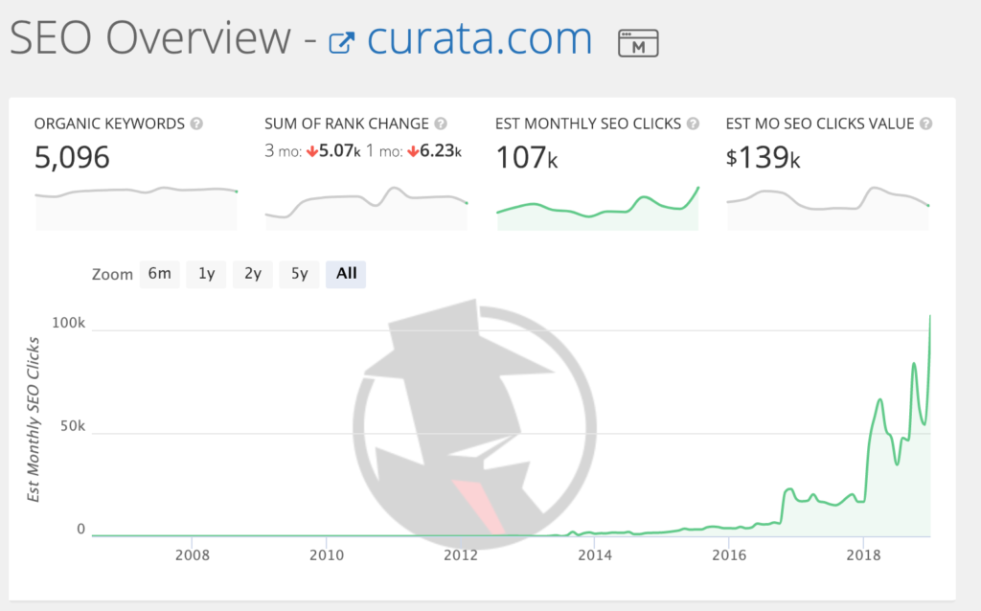Screen dimensions: 981x611
Task: Click the Est Monthly SEO Clicks axis title
Action: (x=34, y=419)
